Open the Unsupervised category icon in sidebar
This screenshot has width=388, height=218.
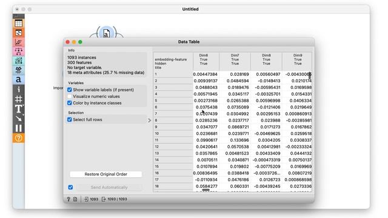tap(19, 70)
